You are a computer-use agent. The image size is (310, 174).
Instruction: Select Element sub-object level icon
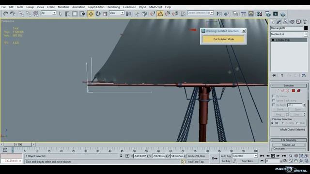[x=299, y=91]
